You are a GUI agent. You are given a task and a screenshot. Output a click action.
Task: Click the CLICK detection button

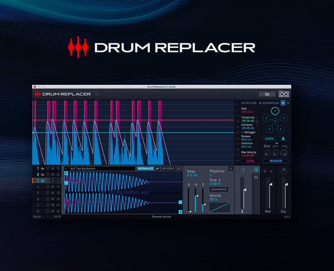click(x=250, y=161)
